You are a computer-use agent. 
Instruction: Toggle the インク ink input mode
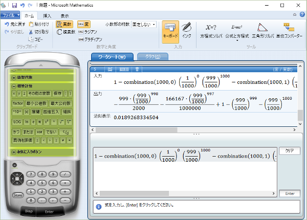[x=186, y=31]
